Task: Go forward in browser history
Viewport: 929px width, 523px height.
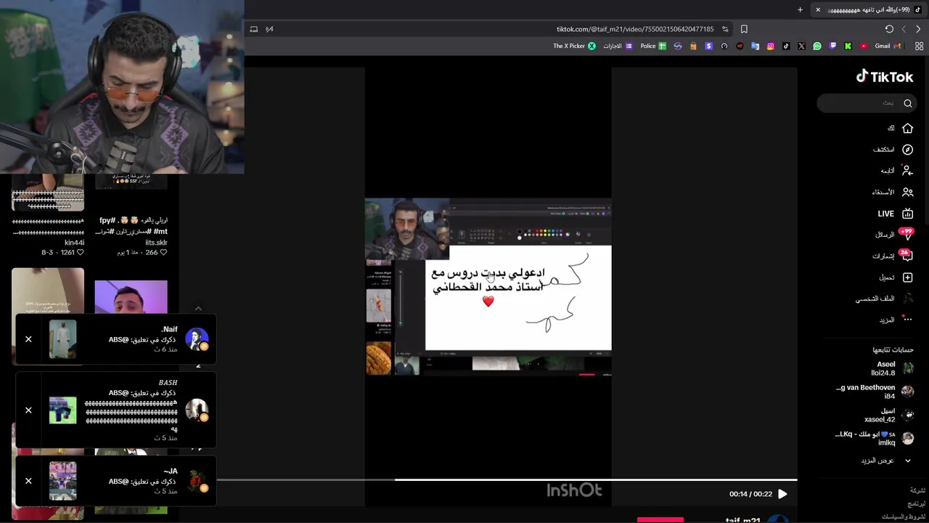Action: tap(904, 29)
